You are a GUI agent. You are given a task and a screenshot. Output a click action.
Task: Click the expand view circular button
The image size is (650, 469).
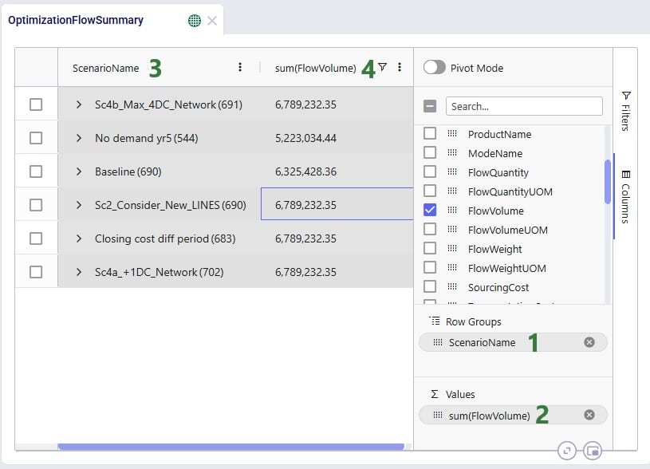(567, 451)
